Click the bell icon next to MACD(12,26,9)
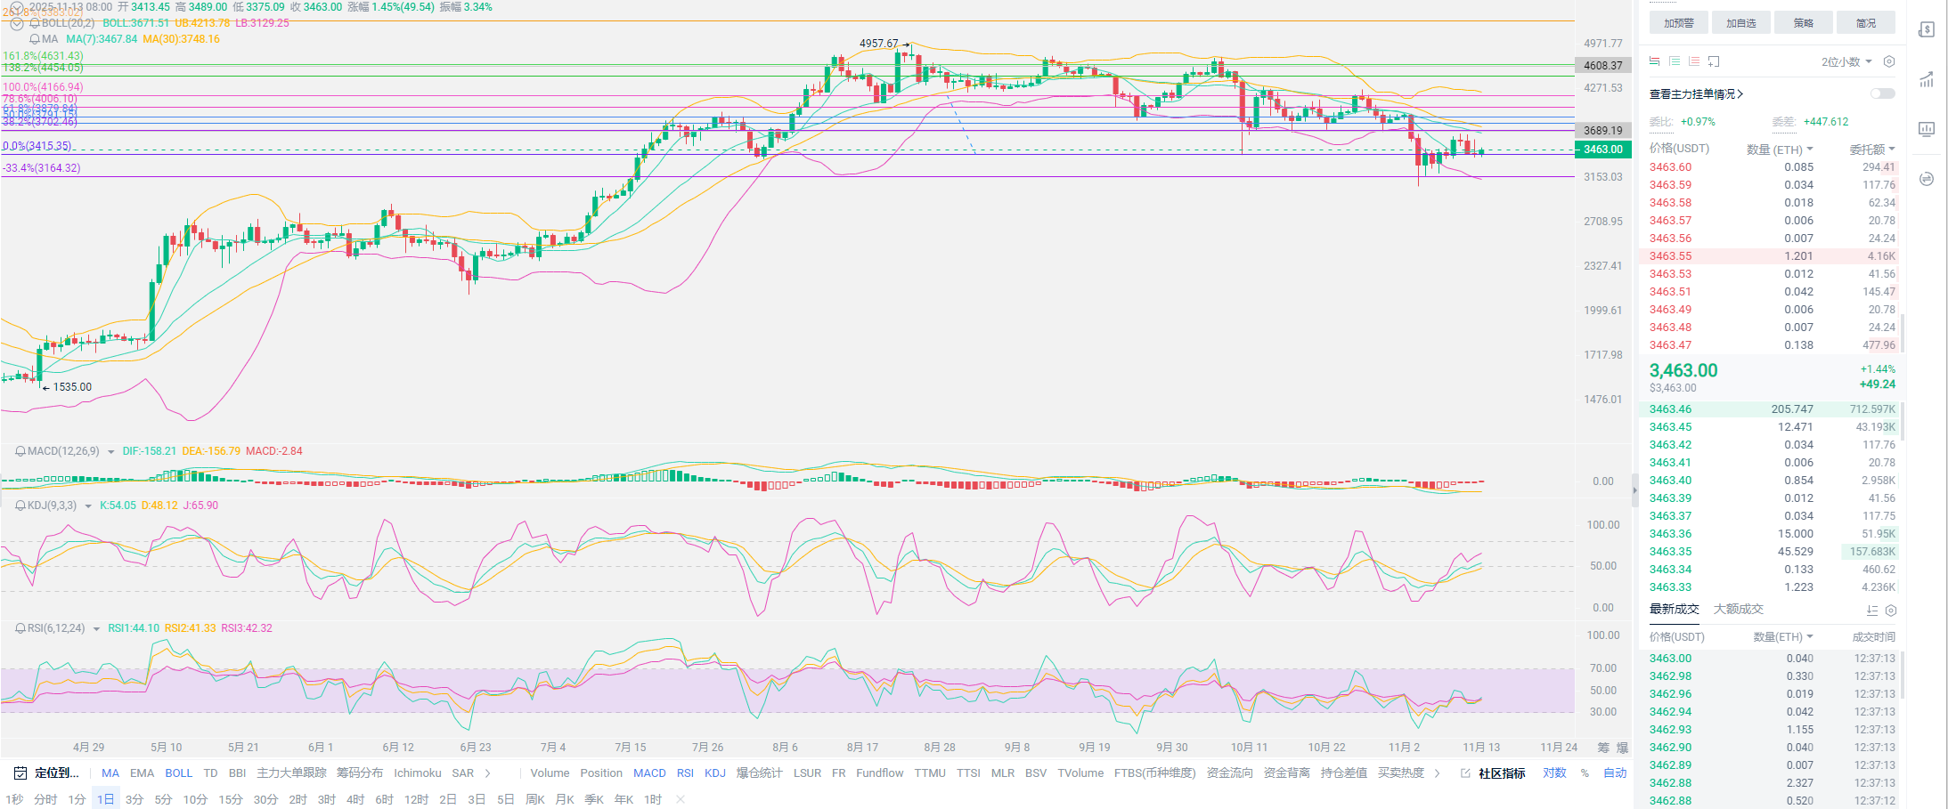 pos(20,451)
